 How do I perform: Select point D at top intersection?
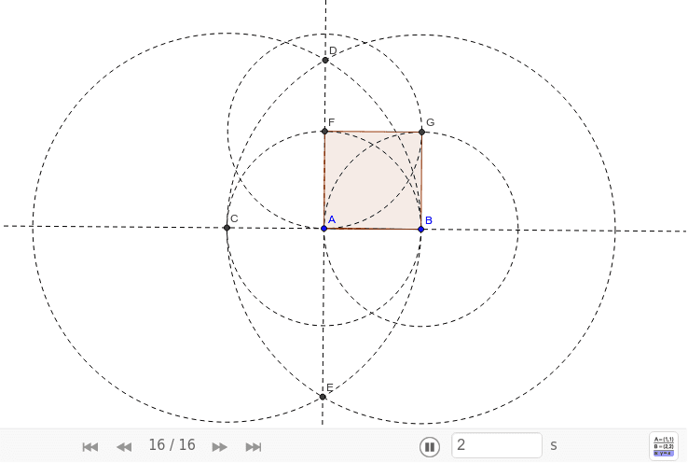coord(325,60)
